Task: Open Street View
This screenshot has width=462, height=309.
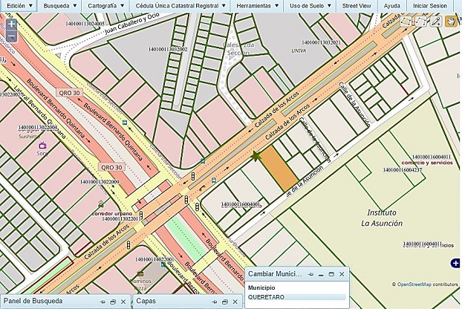Action: 358,5
